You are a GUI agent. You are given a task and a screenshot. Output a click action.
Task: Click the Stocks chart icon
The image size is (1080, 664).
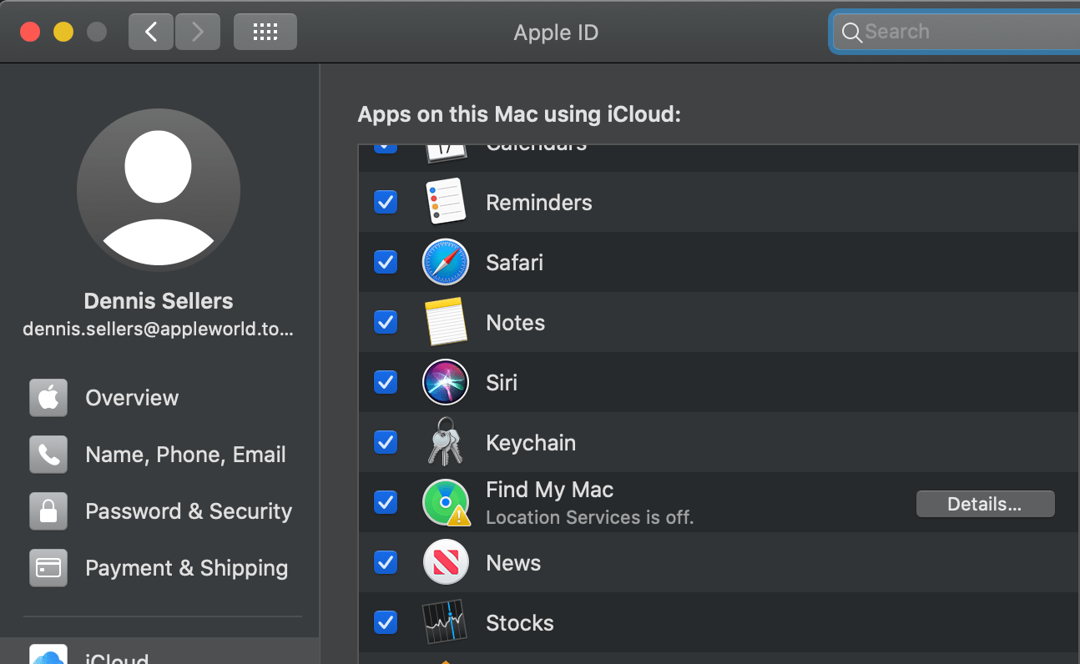coord(445,622)
